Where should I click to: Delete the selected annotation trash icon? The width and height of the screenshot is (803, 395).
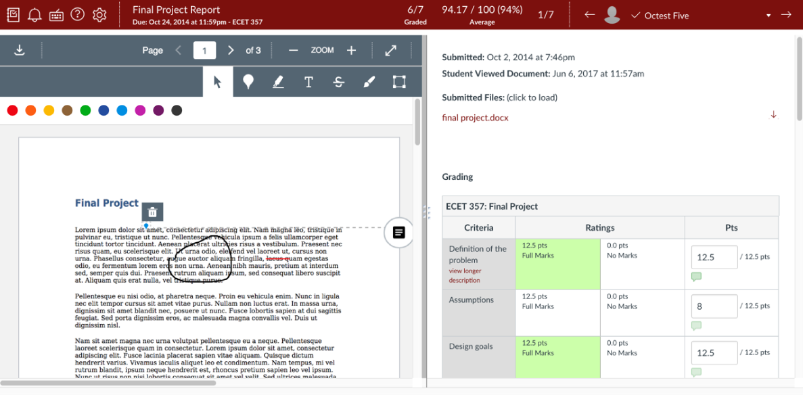coord(153,212)
